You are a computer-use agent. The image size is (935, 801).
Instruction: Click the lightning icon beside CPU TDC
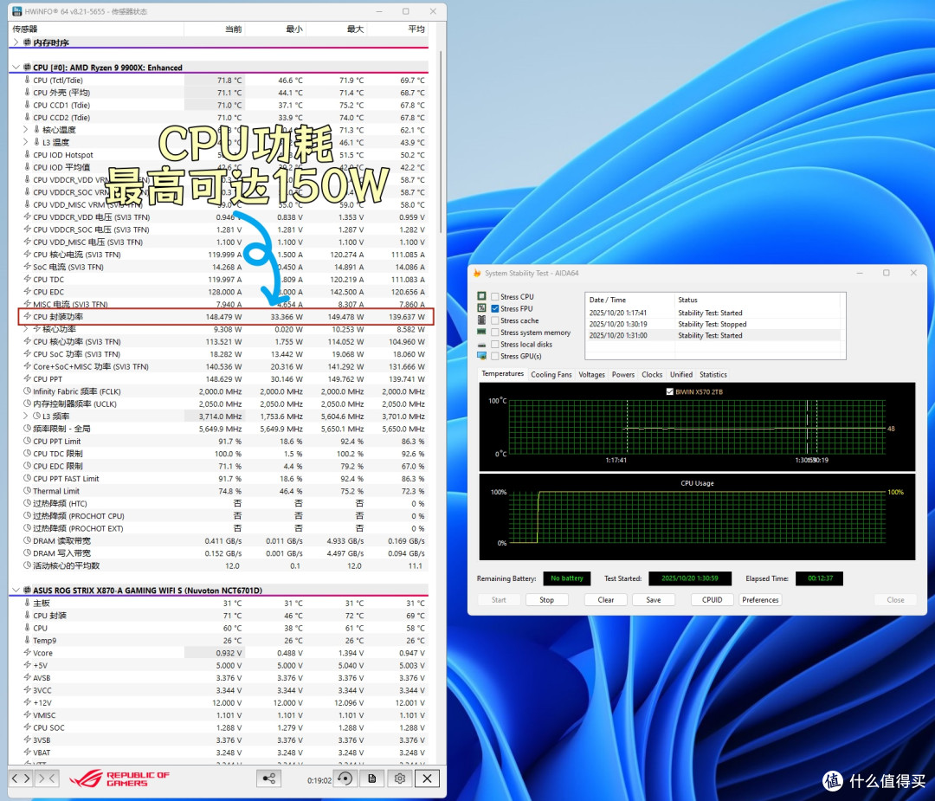[27, 279]
